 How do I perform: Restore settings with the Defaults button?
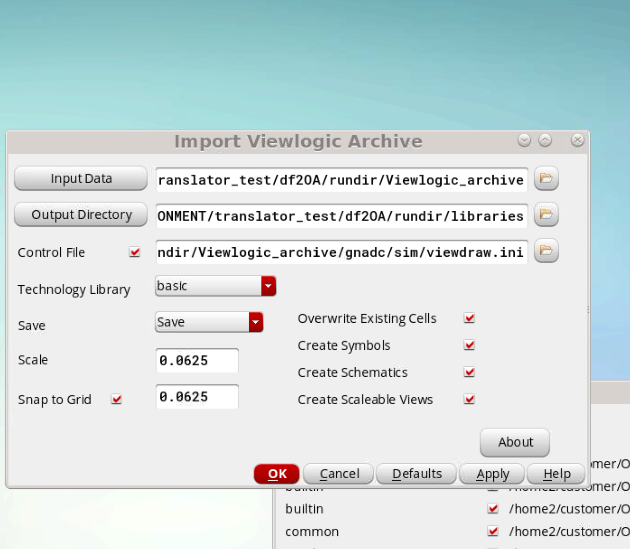click(x=416, y=474)
